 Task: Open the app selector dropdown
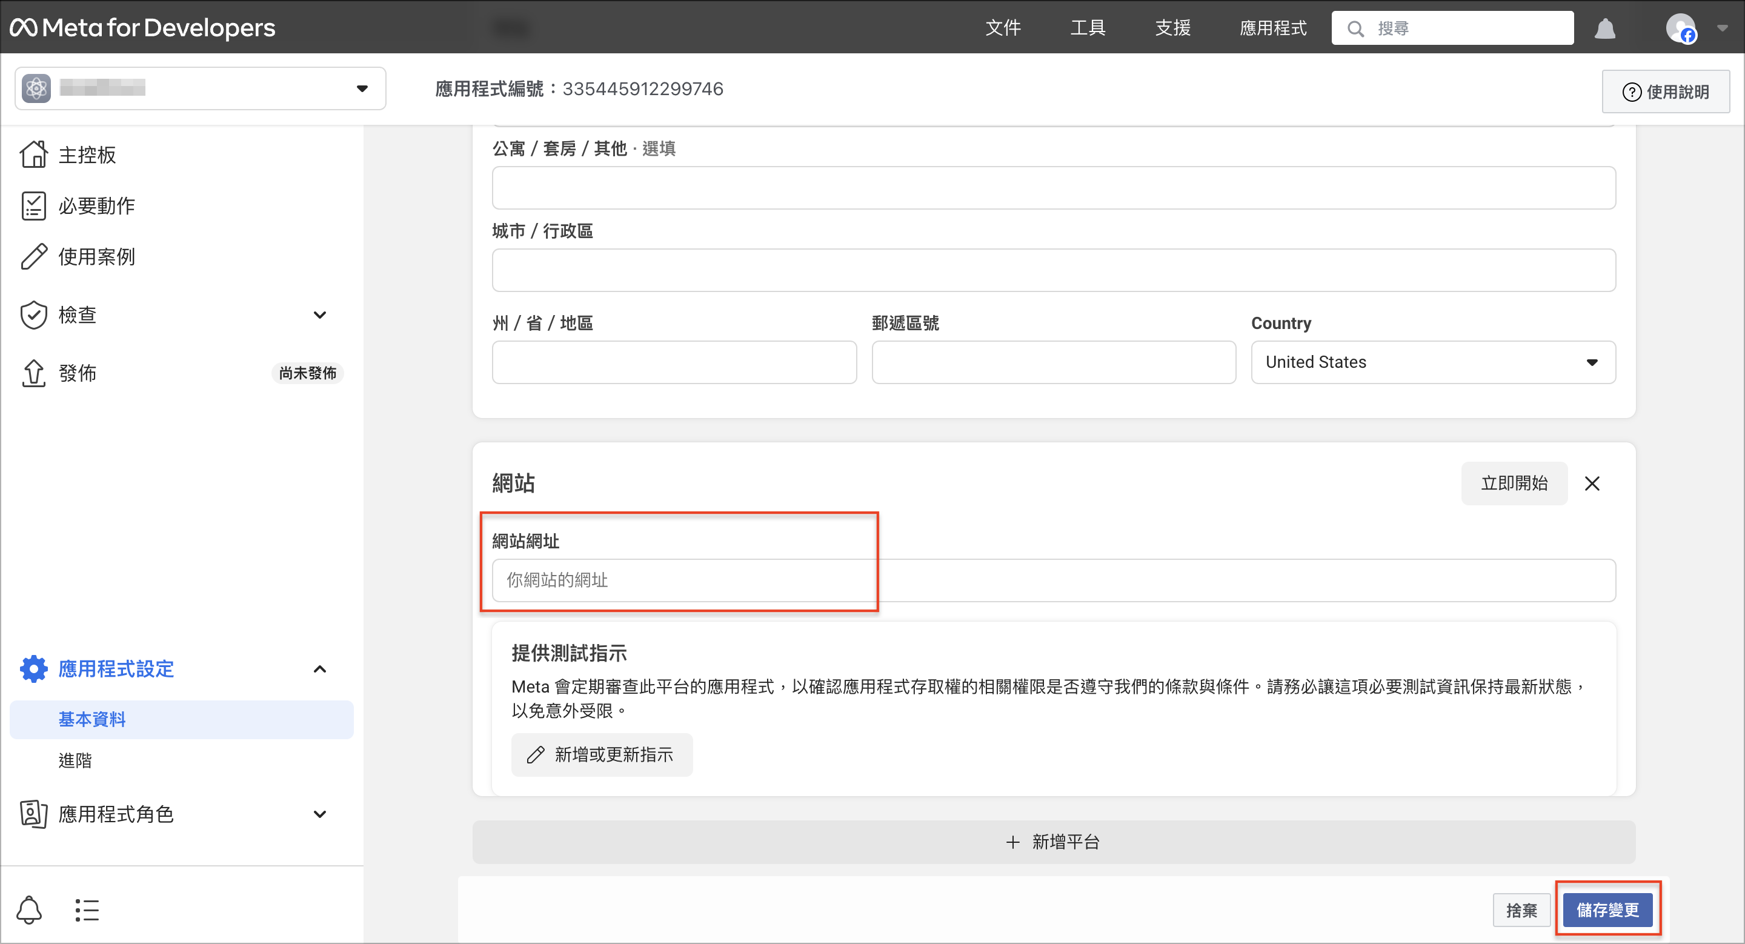click(x=201, y=88)
